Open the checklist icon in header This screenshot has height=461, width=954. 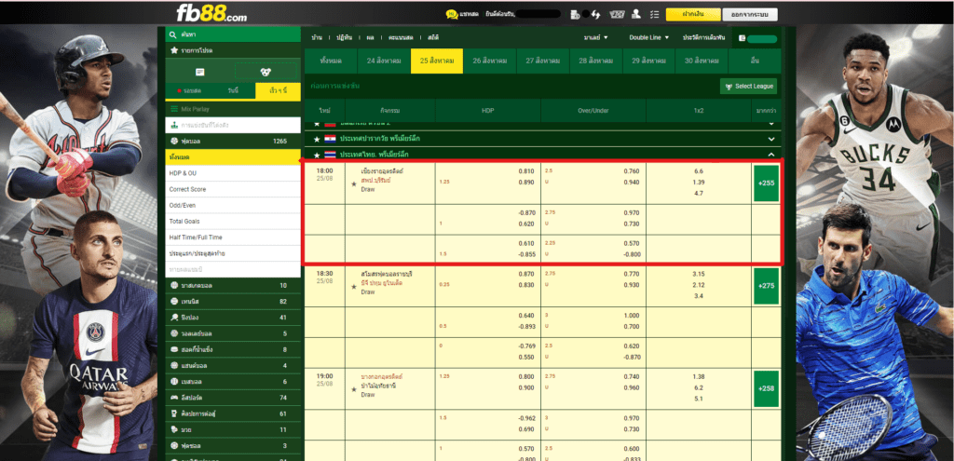tap(654, 14)
